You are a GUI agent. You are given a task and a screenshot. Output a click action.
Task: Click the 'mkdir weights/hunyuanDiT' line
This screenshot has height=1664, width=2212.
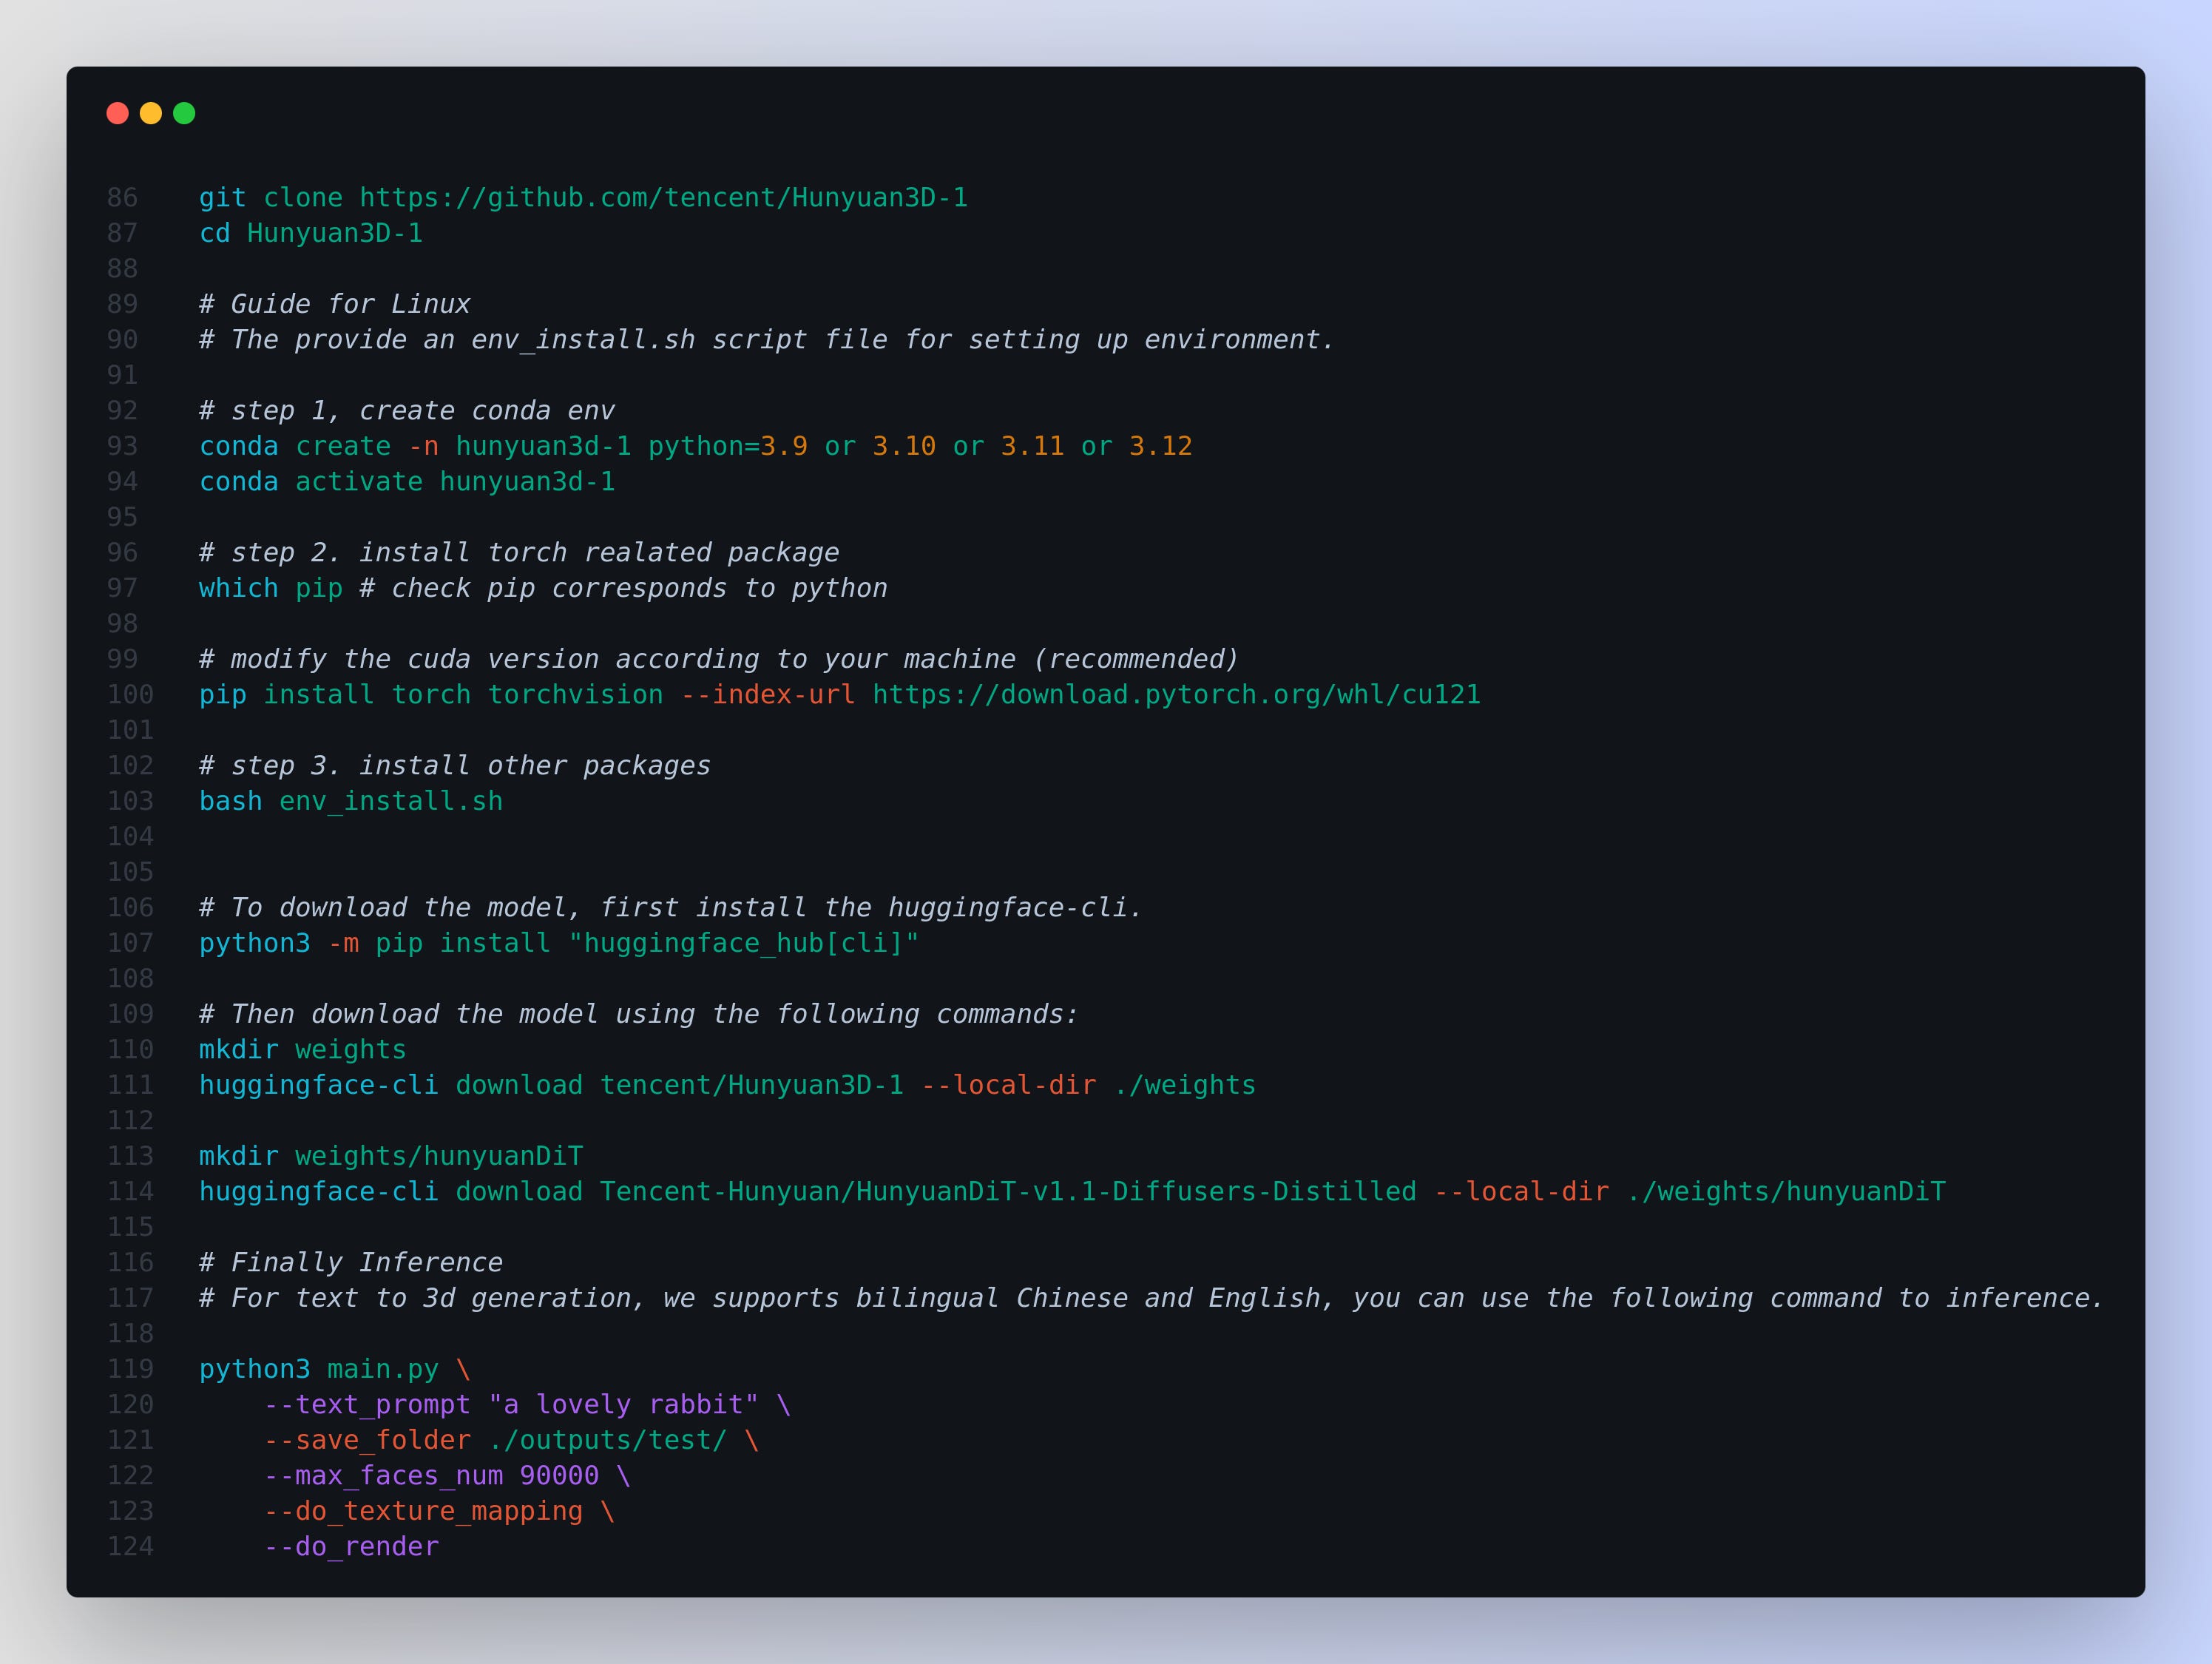(390, 1157)
